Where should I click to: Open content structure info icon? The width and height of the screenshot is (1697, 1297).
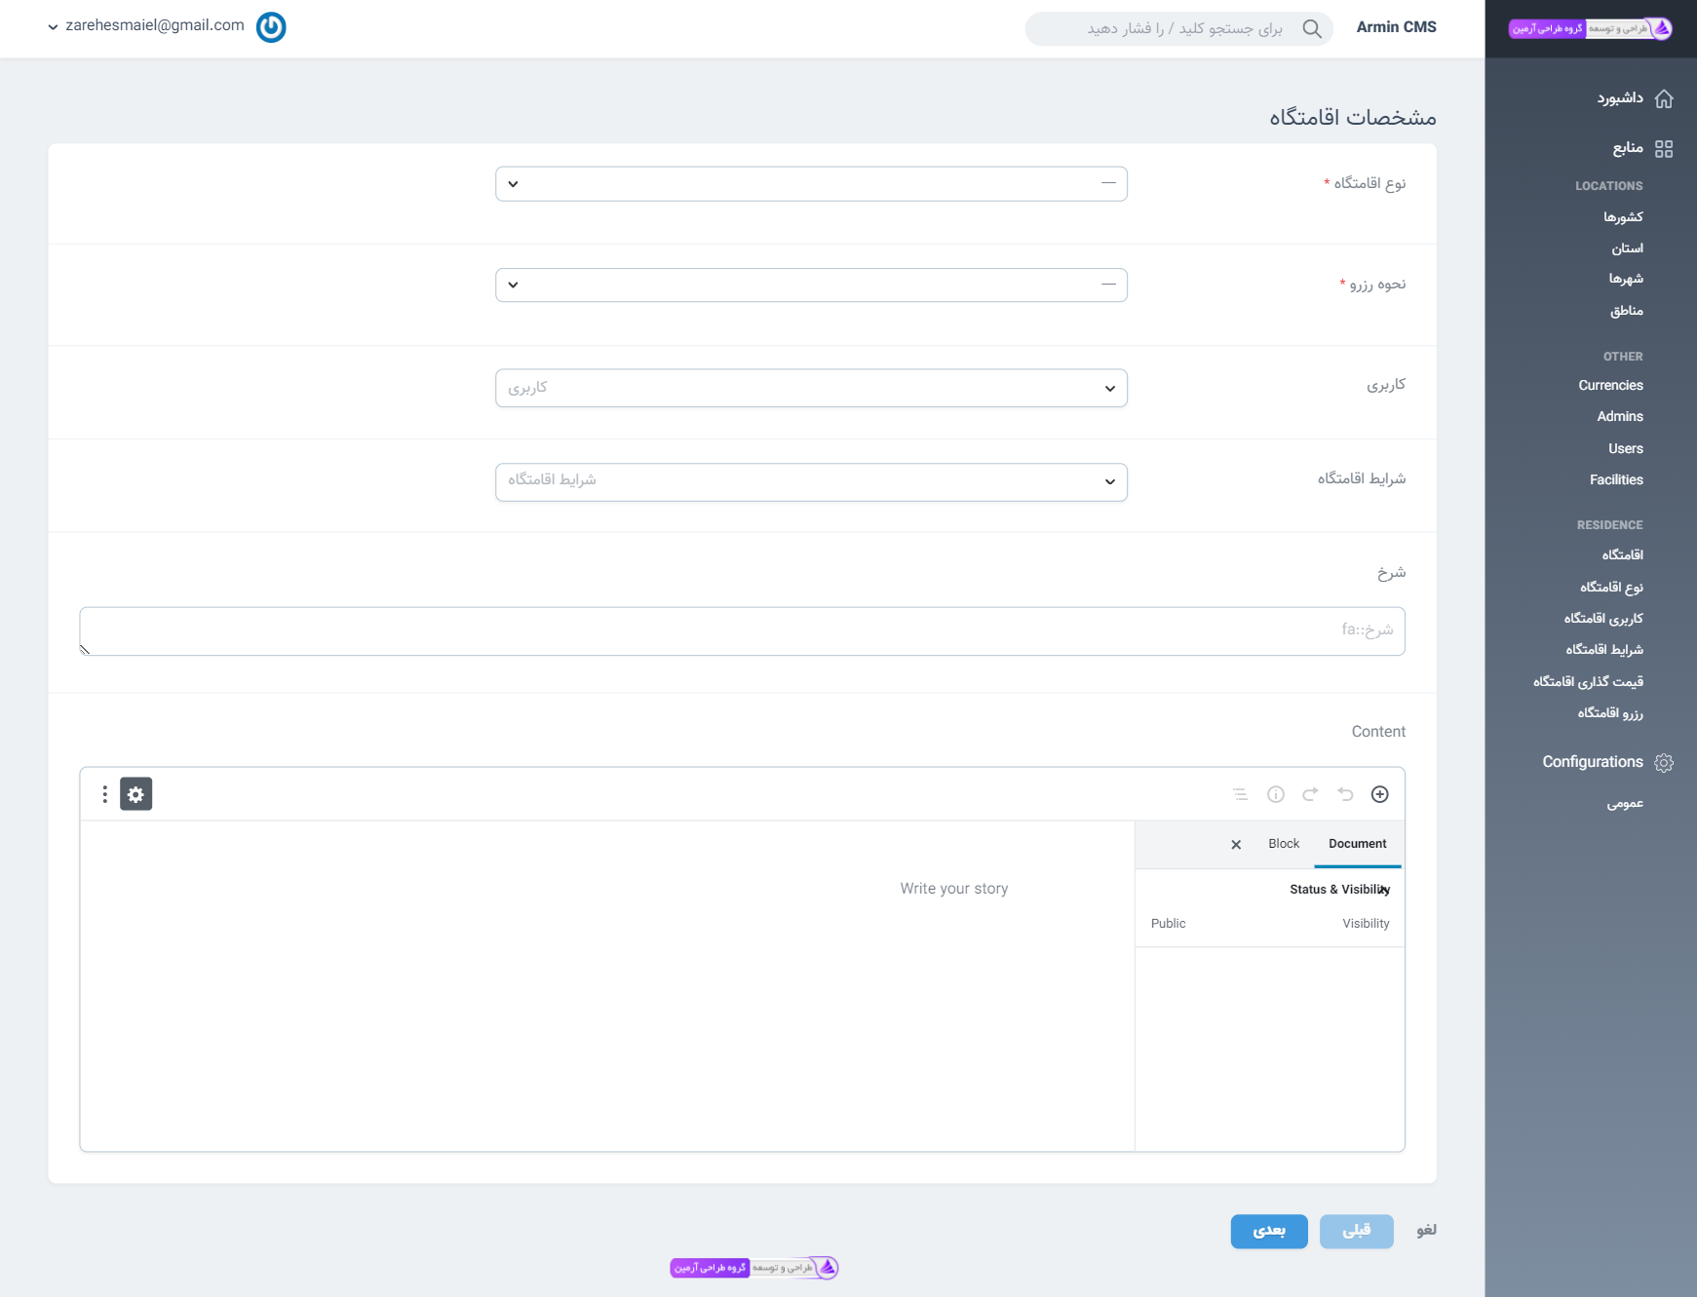(1275, 794)
